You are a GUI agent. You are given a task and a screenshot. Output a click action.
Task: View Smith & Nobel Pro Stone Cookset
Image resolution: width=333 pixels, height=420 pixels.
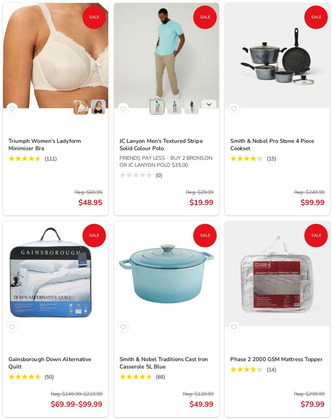(272, 145)
